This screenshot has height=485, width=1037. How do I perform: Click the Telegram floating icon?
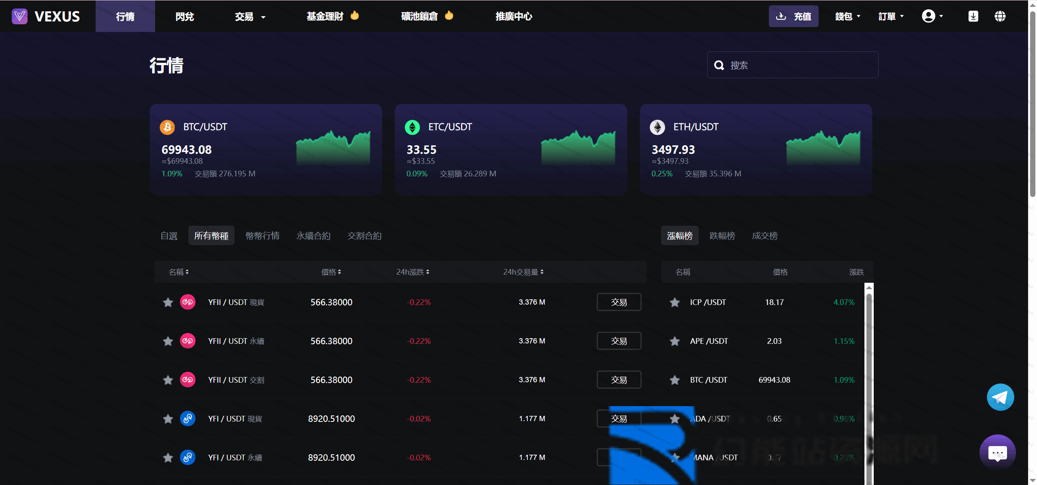coord(1000,397)
